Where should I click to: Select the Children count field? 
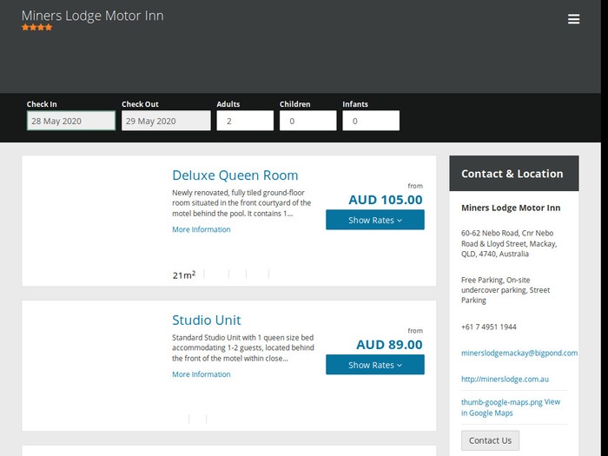307,121
